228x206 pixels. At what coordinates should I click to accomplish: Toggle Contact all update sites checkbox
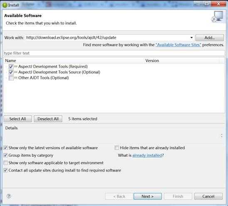tap(5, 170)
